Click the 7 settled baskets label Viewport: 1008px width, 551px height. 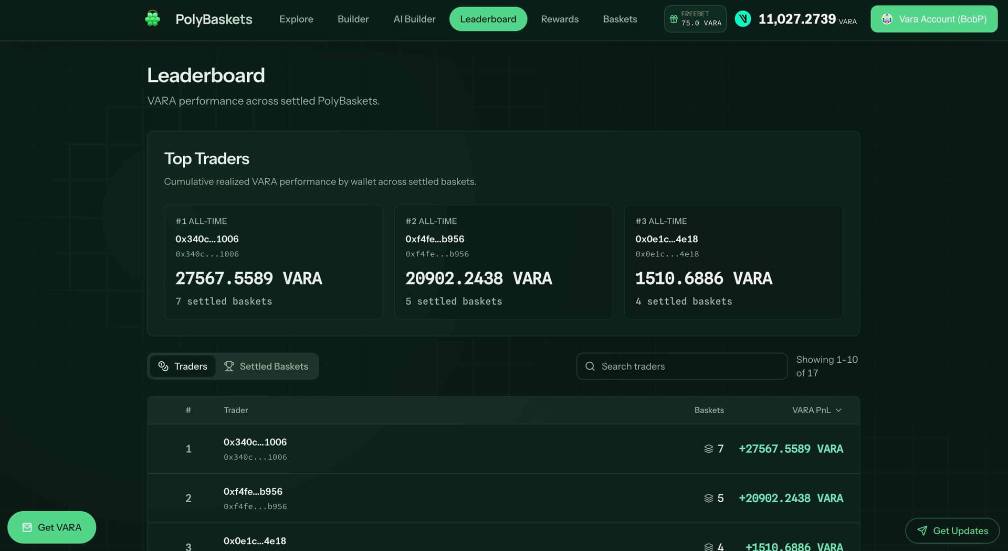coord(224,301)
